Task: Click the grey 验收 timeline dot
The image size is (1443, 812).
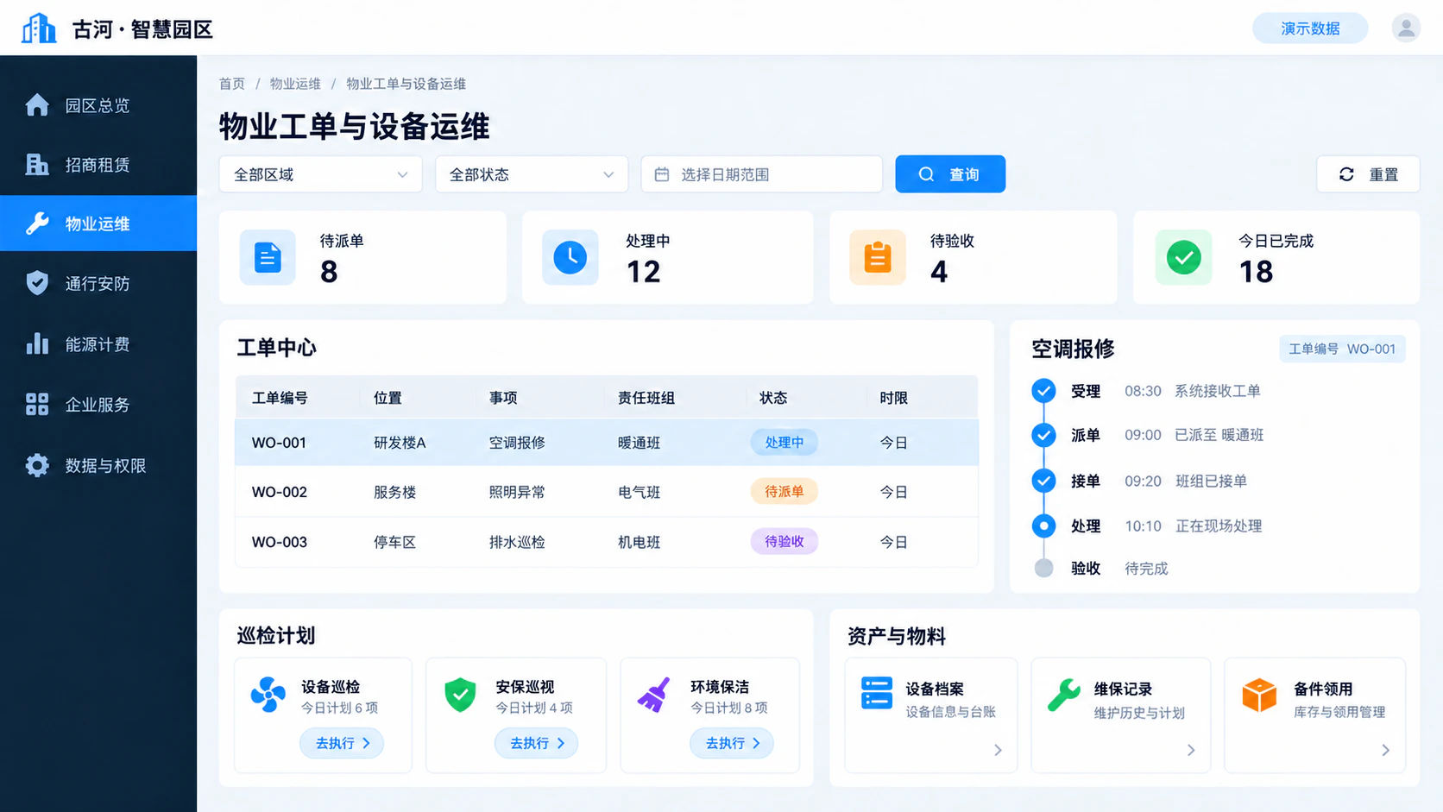Action: [x=1043, y=568]
